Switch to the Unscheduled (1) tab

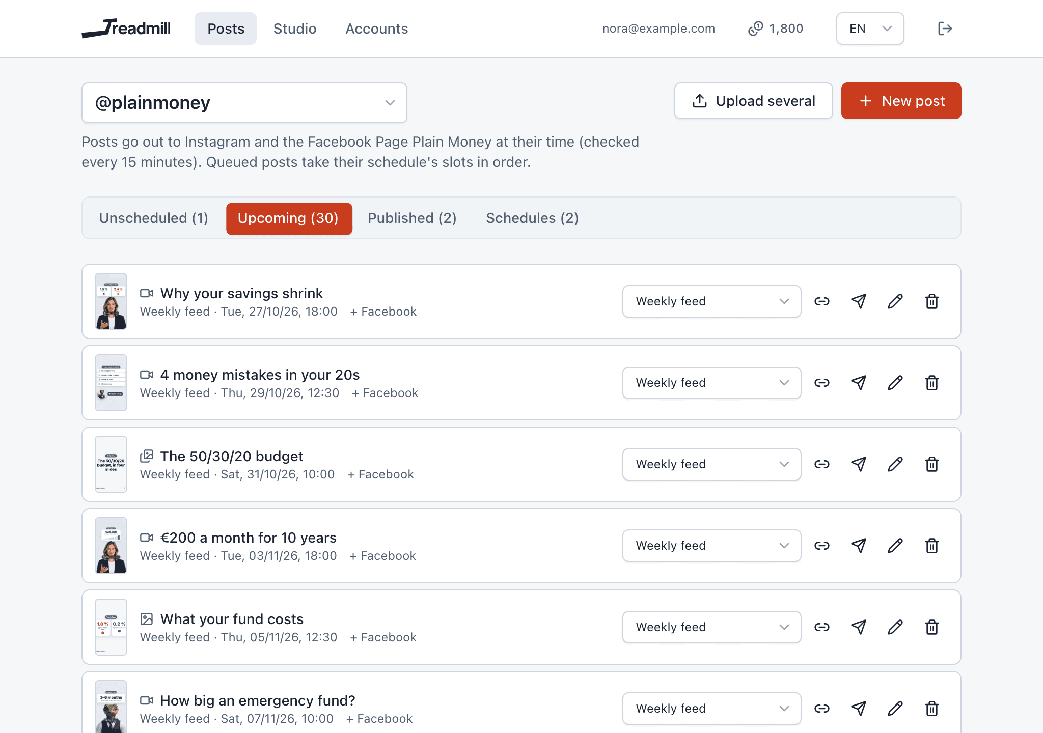154,218
